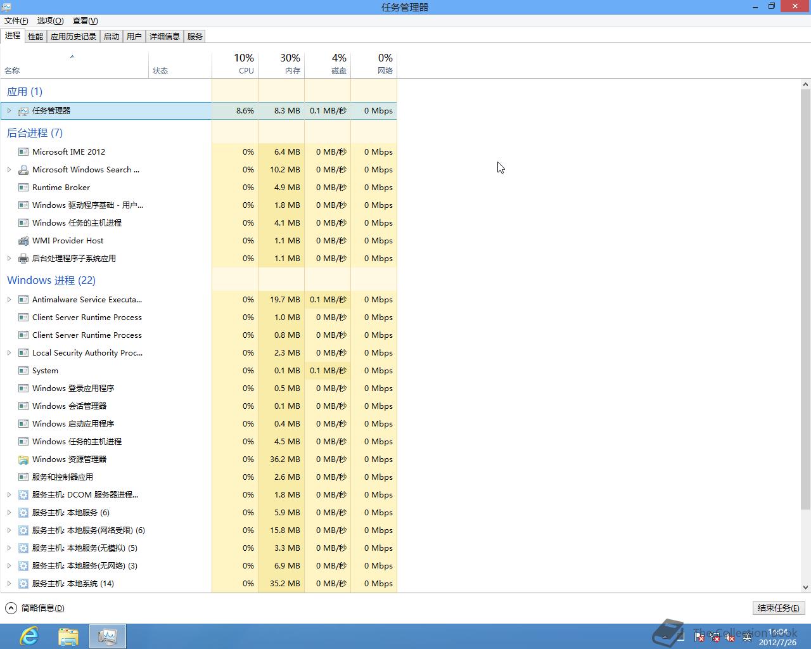The height and width of the screenshot is (649, 811).
Task: Click the gear icon for 本地服务(网络受限) (6)
Action: (23, 530)
